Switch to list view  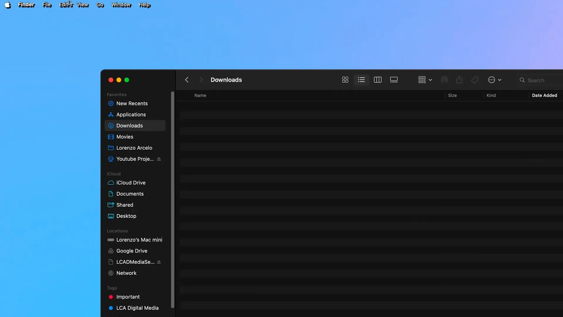tap(361, 80)
